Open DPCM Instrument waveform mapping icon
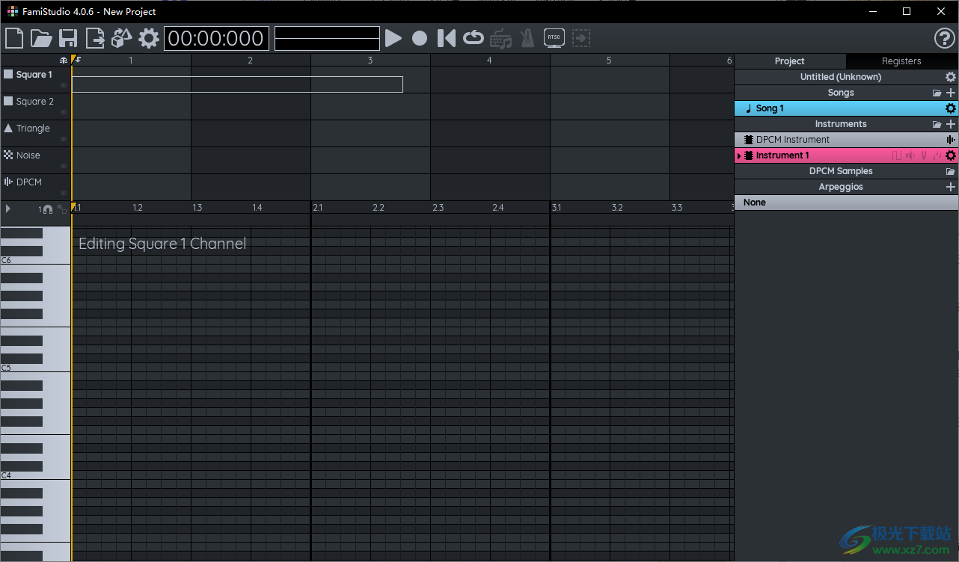This screenshot has height=562, width=959. coord(951,140)
